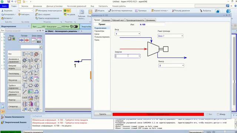Select the Теплоперед. palette category button
237x133 pixels.
[14, 74]
